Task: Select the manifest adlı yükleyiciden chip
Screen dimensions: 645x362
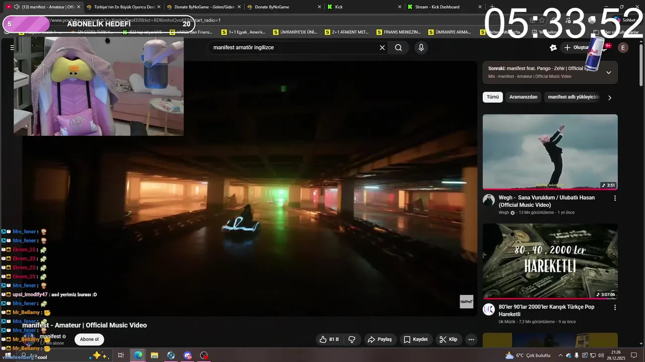Action: (x=573, y=97)
